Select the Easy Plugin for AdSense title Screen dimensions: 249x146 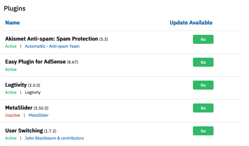point(35,62)
